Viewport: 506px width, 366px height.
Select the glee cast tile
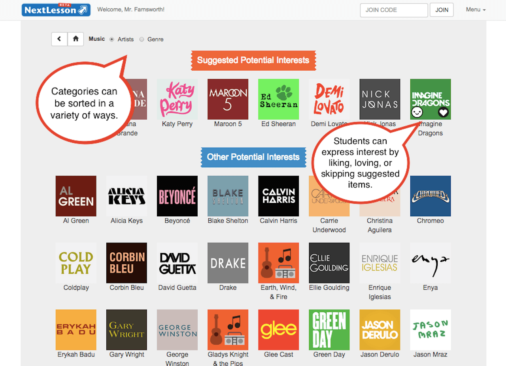click(x=278, y=330)
